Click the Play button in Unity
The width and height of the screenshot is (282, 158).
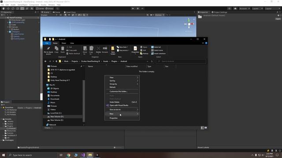click(133, 8)
